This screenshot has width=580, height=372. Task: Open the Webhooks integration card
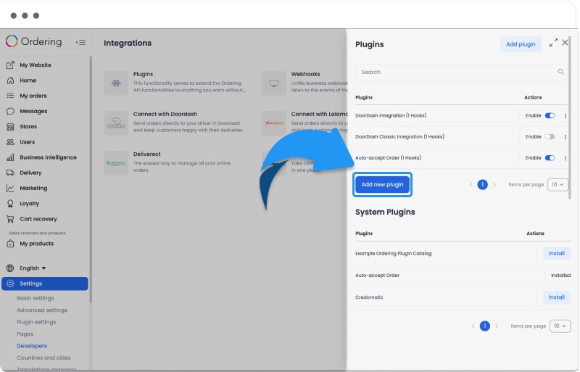[304, 82]
